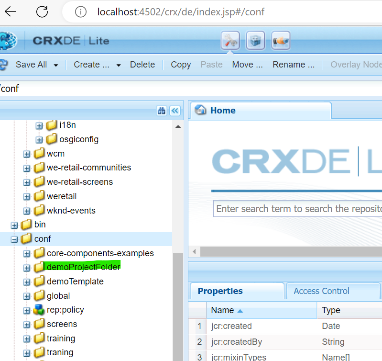Open the Package Manager cube icon

point(255,41)
